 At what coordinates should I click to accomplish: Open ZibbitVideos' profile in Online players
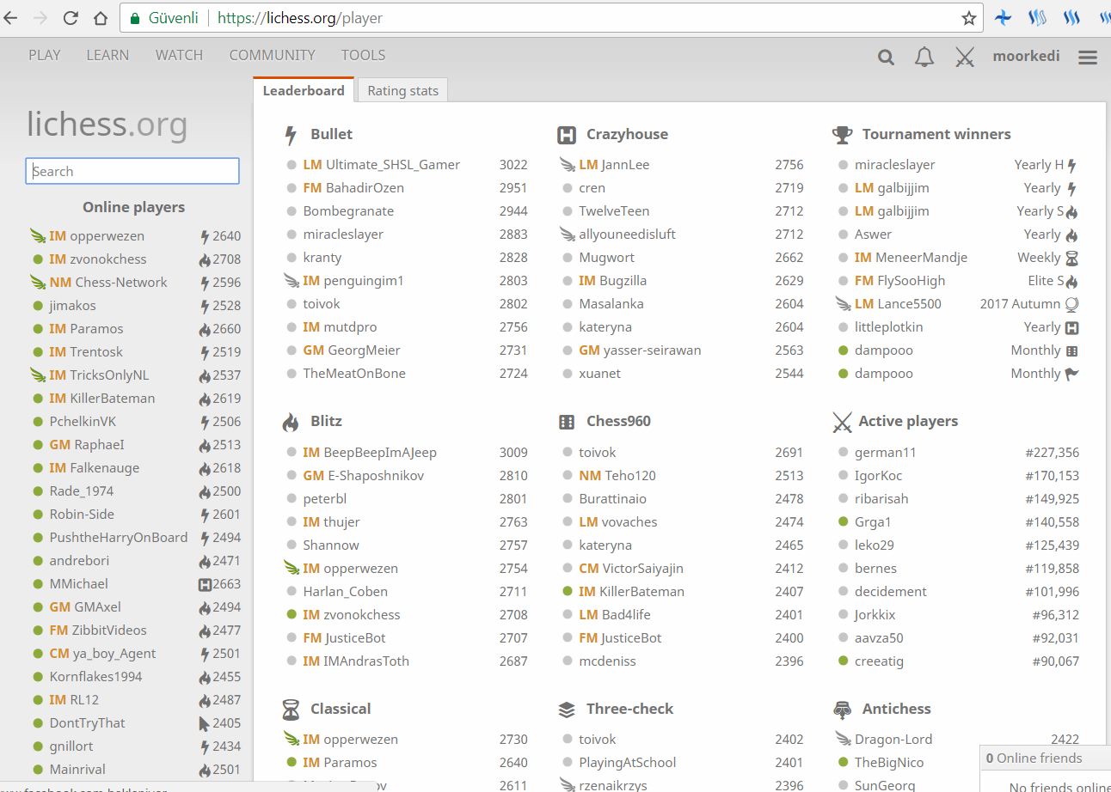[98, 631]
